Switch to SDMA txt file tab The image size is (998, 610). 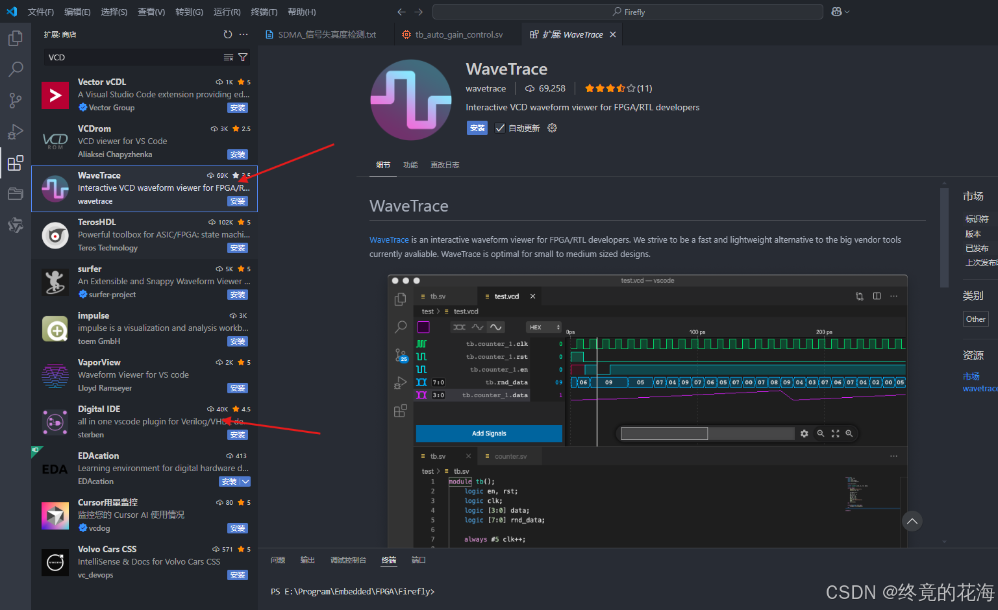coord(327,34)
